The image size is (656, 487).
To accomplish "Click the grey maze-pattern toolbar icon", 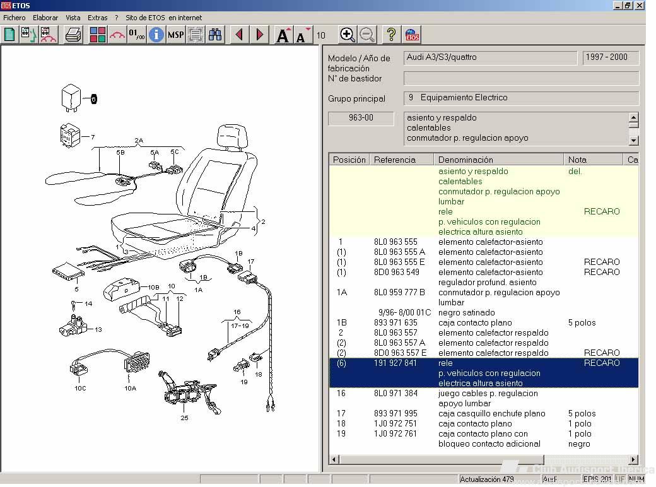I will coord(196,34).
